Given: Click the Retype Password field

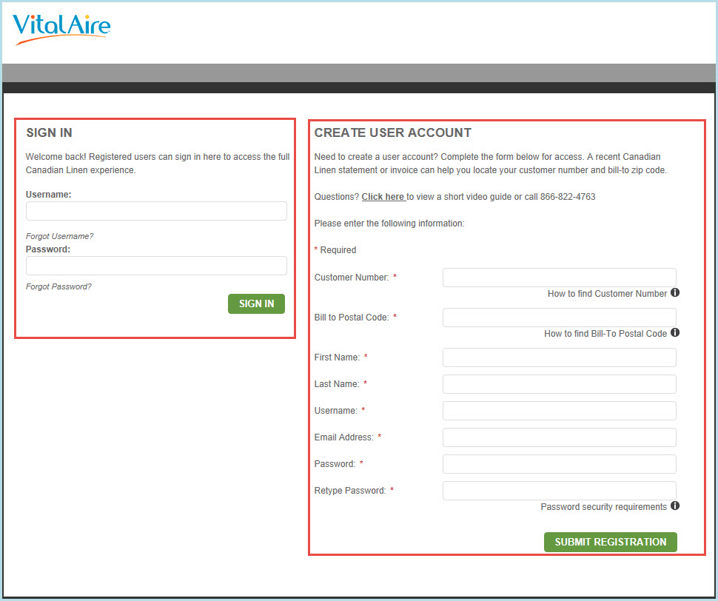Looking at the screenshot, I should coord(559,491).
